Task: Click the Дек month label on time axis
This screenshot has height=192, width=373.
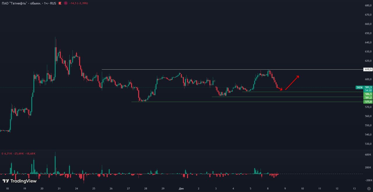Action: pos(181,189)
